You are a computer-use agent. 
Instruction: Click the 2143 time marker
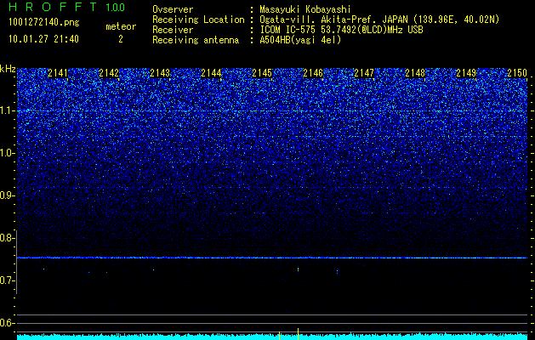160,73
